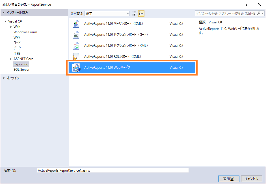Select ActiveReports 11.0J セクションレポート (XML) text
The height and width of the screenshot is (184, 266).
(x=116, y=46)
